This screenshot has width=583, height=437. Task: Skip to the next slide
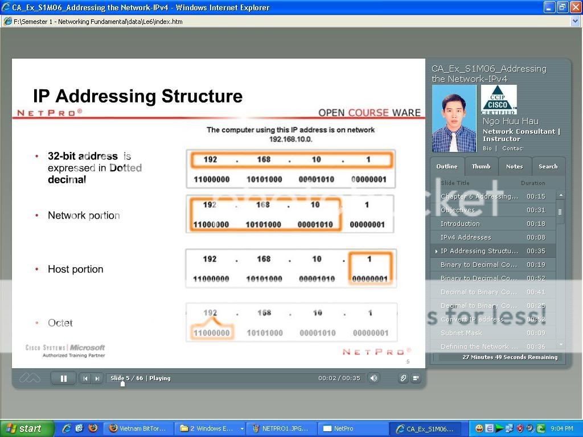[x=97, y=378]
